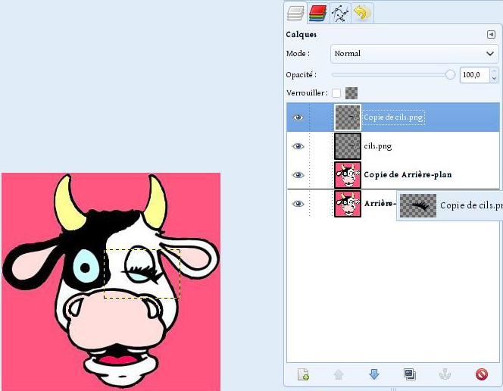This screenshot has width=503, height=391.
Task: Select the cils.png layer name
Action: tap(377, 146)
